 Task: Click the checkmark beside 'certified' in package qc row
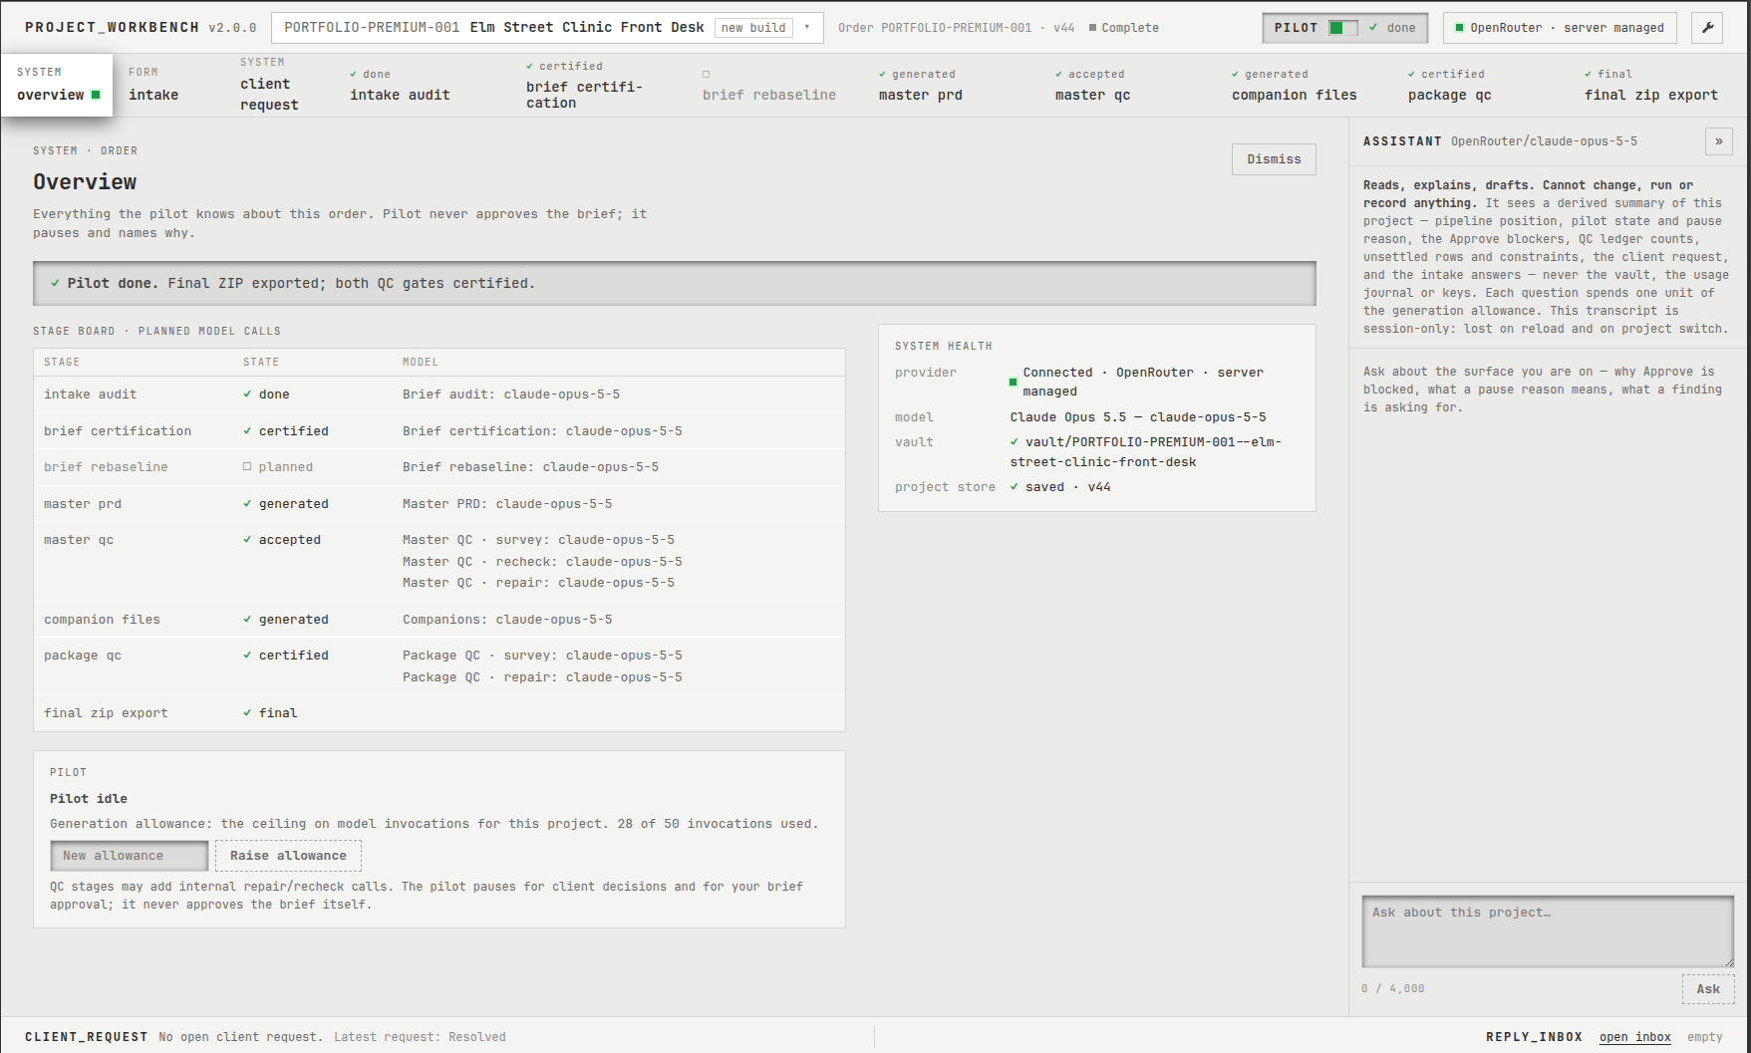tap(247, 655)
